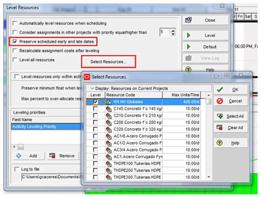Click the log file path field
Viewport: 261px width, 198px height.
(51, 177)
